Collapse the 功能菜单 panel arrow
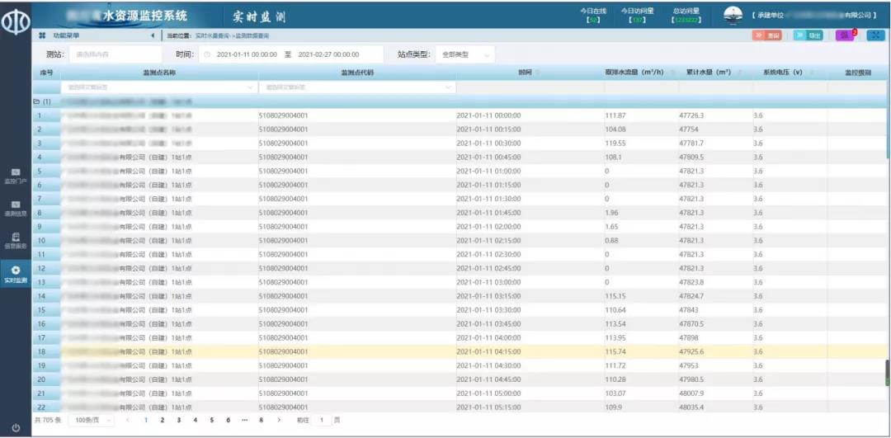This screenshot has width=891, height=438. pos(152,36)
